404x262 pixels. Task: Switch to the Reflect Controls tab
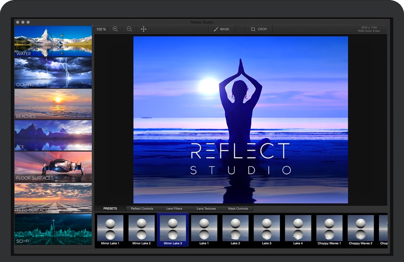[x=143, y=209]
